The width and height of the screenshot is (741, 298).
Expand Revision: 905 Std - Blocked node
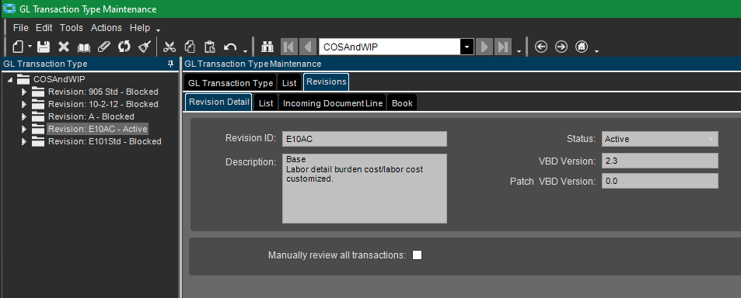click(x=24, y=92)
